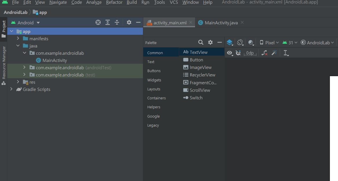The width and height of the screenshot is (338, 181).
Task: Open the AndroidLab theme dropdown
Action: point(317,43)
